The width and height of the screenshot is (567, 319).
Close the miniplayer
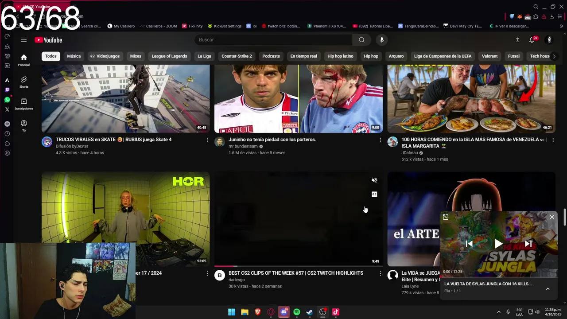(551, 217)
